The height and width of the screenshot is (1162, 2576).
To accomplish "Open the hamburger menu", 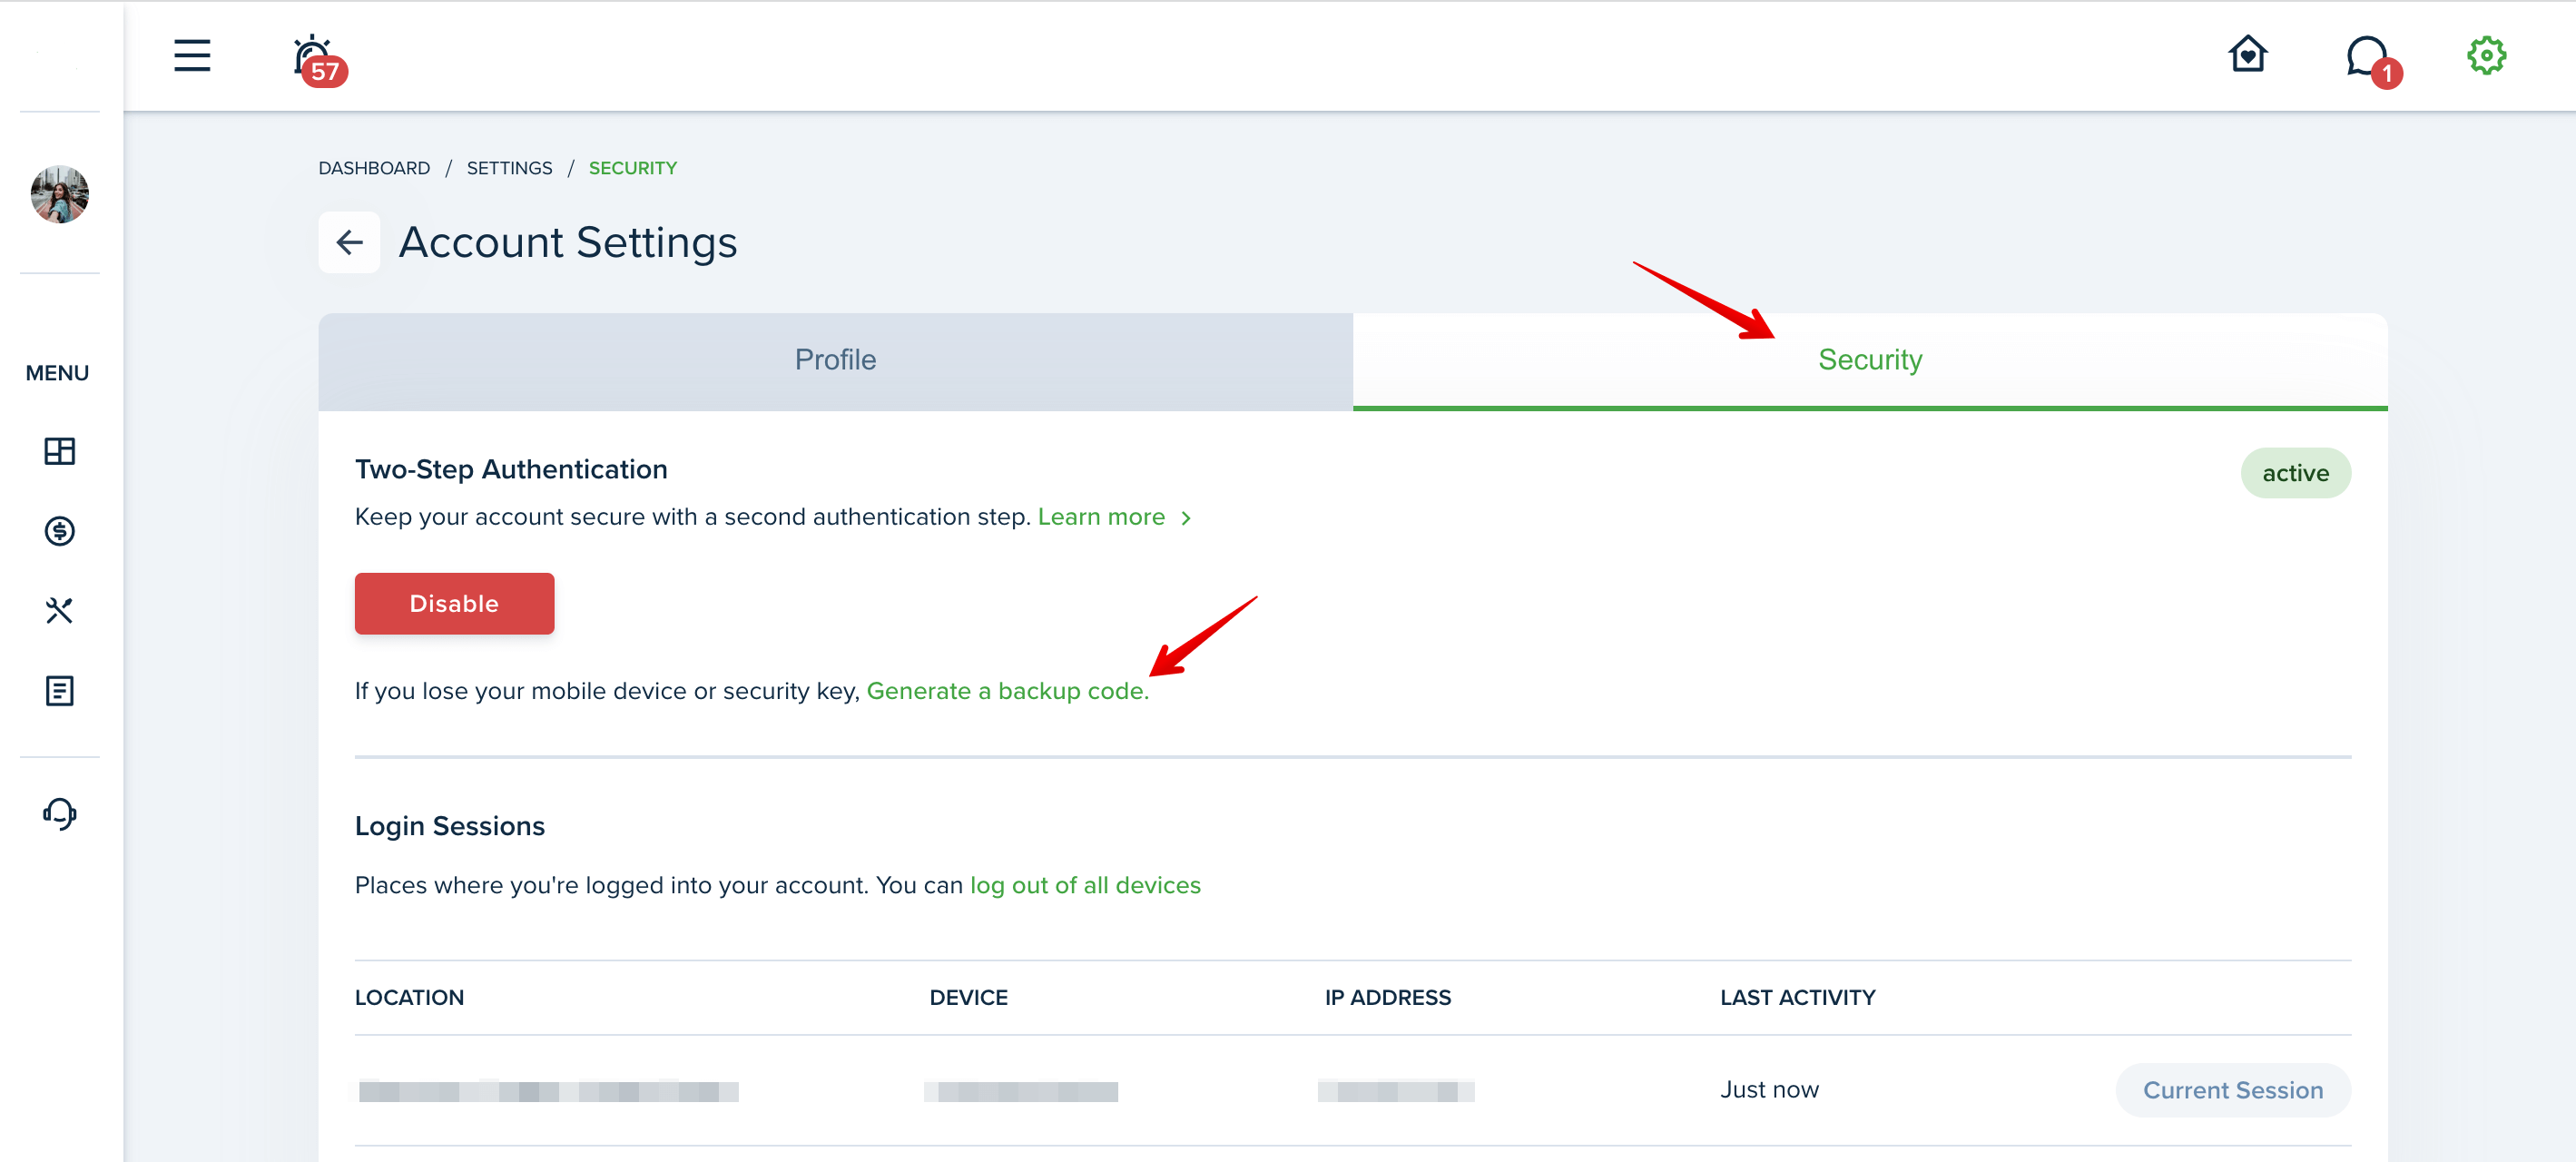I will click(192, 56).
